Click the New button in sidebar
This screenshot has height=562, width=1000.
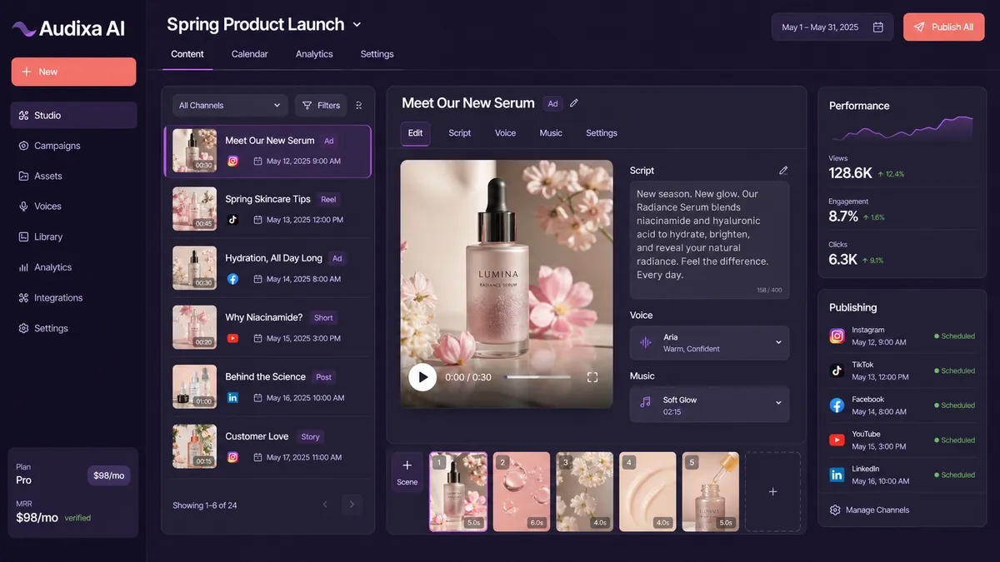coord(73,72)
